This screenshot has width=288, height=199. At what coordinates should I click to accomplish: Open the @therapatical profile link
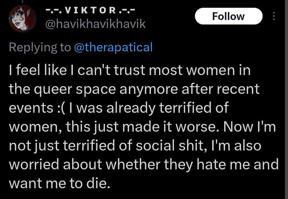pyautogui.click(x=113, y=47)
